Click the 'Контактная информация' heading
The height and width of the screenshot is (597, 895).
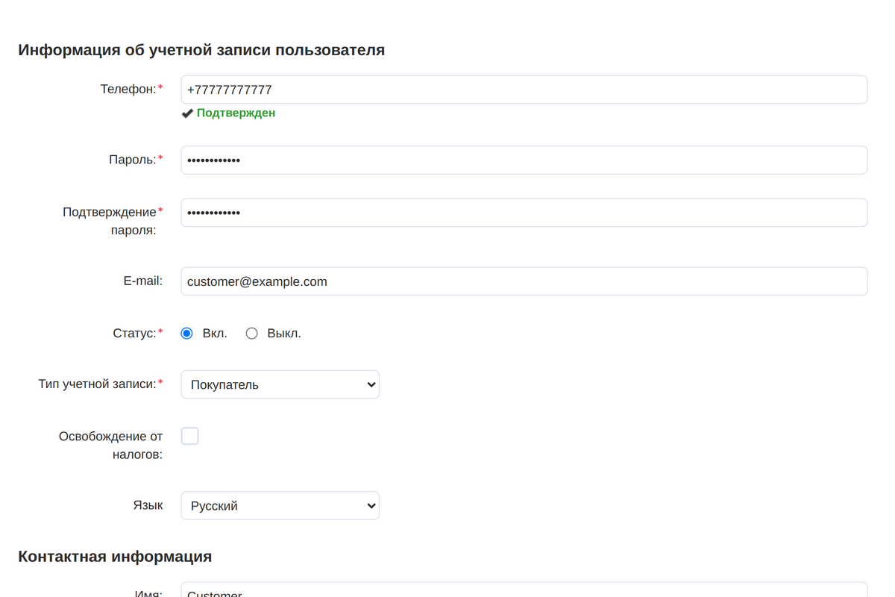coord(115,557)
